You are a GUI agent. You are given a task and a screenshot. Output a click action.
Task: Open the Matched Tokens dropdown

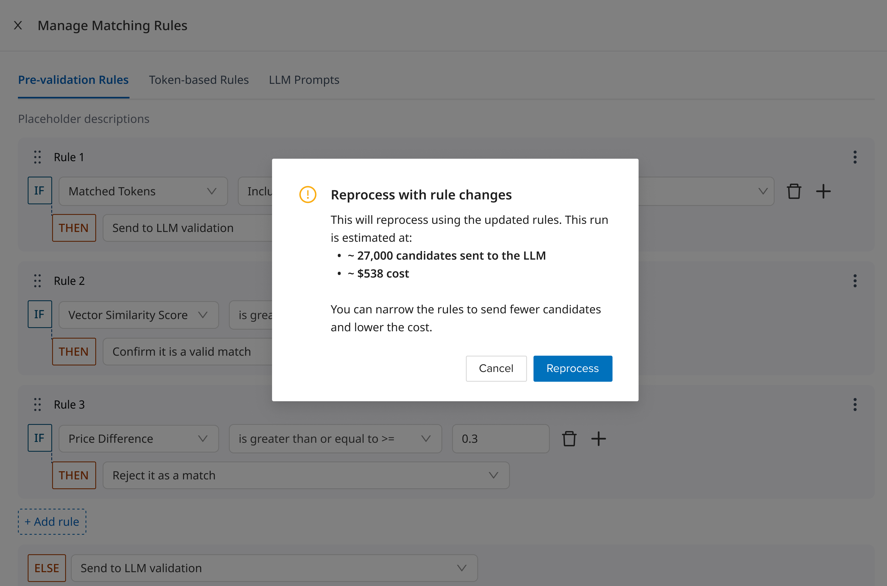(143, 191)
